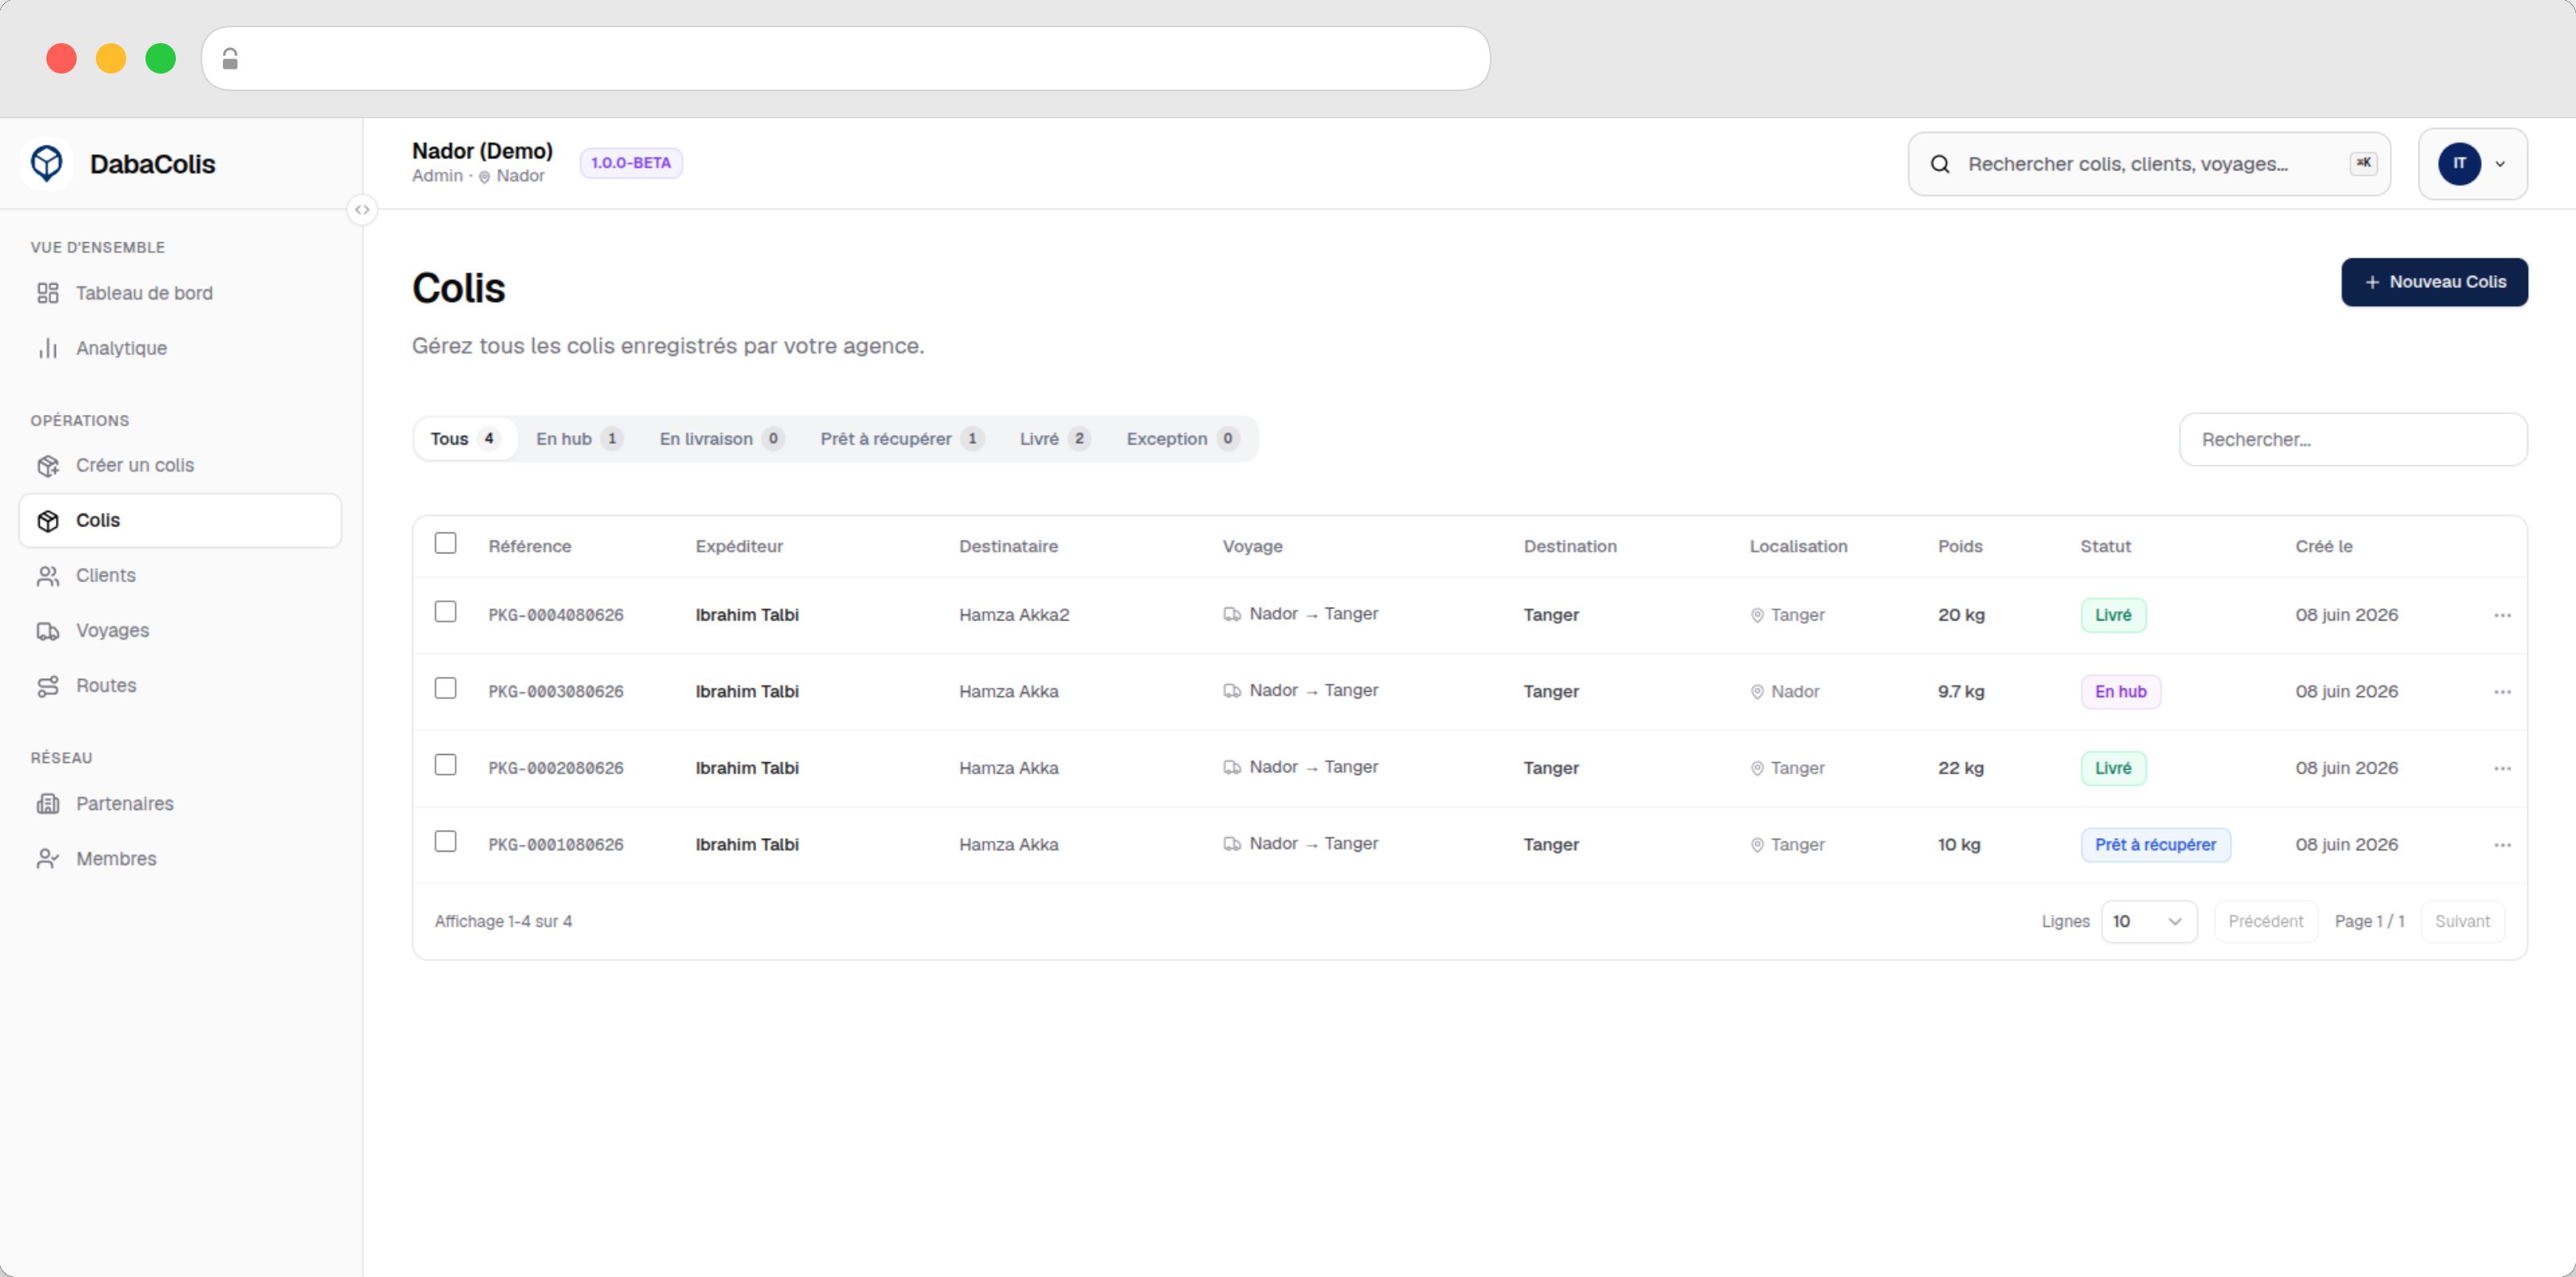Collapse the sidebar with the toggle handle
This screenshot has height=1277, width=2576.
point(362,210)
